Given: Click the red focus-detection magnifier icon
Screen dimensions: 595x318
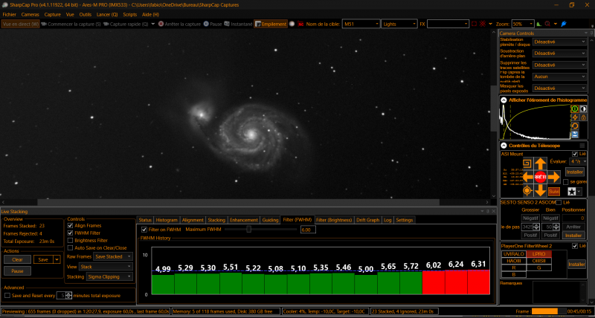Looking at the screenshot, I should (547, 24).
